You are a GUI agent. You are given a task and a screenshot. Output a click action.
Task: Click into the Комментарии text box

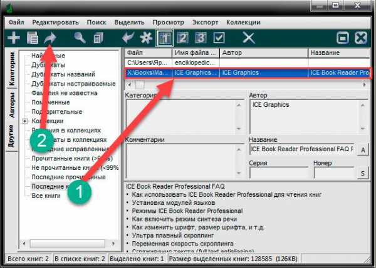coord(185,161)
